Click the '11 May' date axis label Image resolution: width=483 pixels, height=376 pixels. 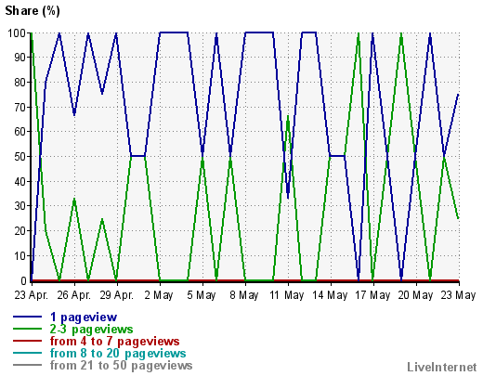tap(287, 295)
